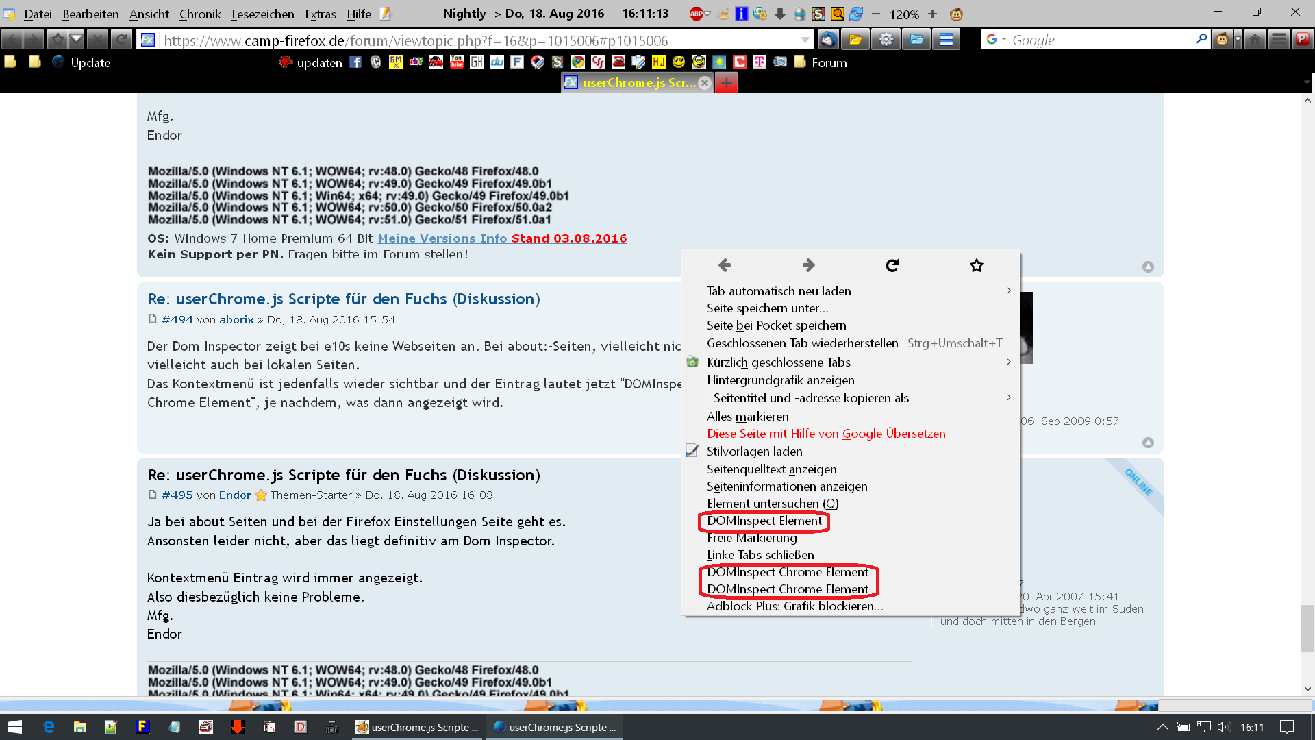The width and height of the screenshot is (1315, 740).
Task: Click the YouTube bookmark icon
Action: pyautogui.click(x=457, y=62)
